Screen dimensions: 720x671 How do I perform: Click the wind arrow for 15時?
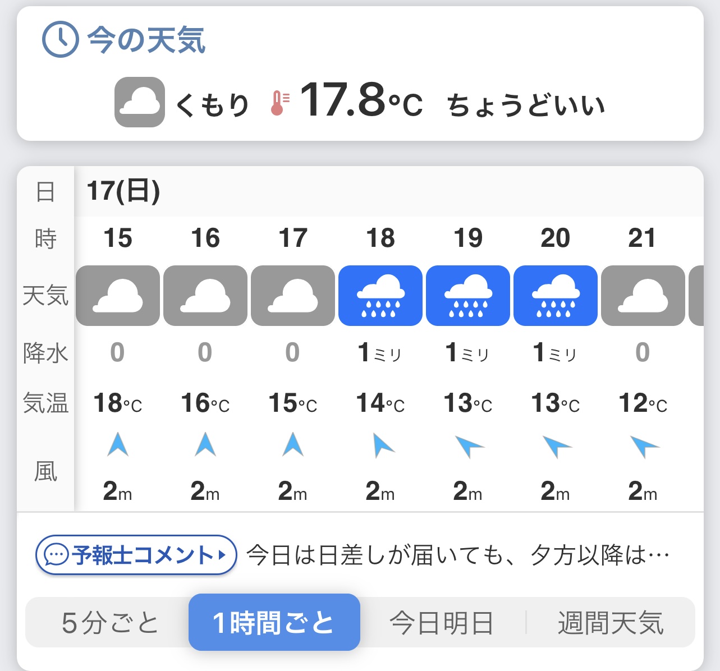(118, 444)
